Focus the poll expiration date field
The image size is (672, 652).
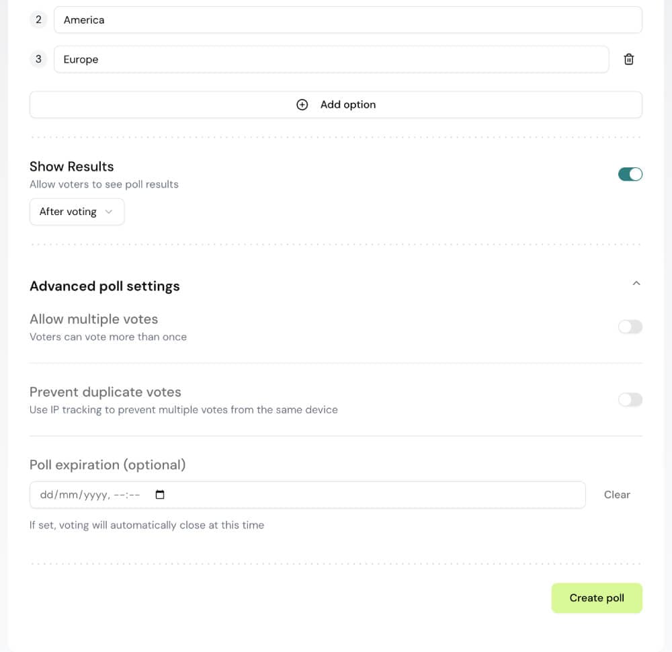click(307, 495)
